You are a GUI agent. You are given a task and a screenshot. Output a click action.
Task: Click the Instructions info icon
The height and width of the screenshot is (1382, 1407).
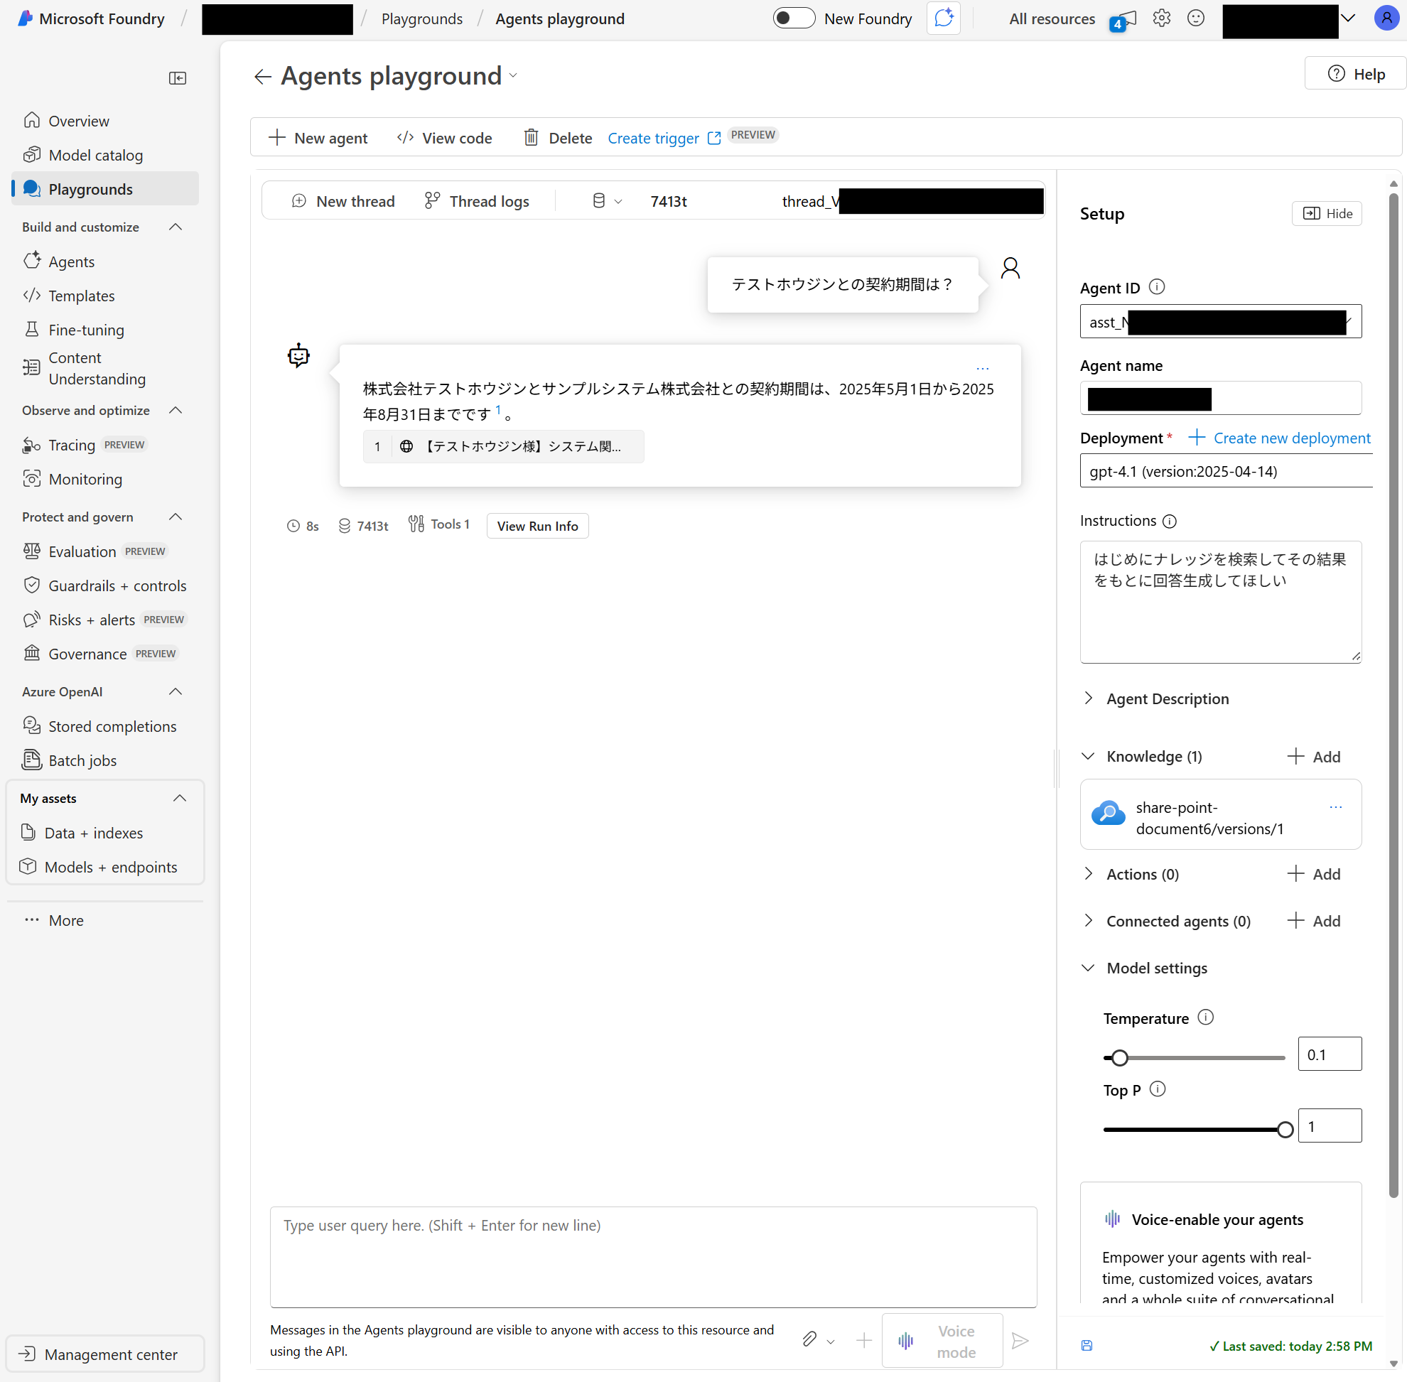tap(1169, 521)
